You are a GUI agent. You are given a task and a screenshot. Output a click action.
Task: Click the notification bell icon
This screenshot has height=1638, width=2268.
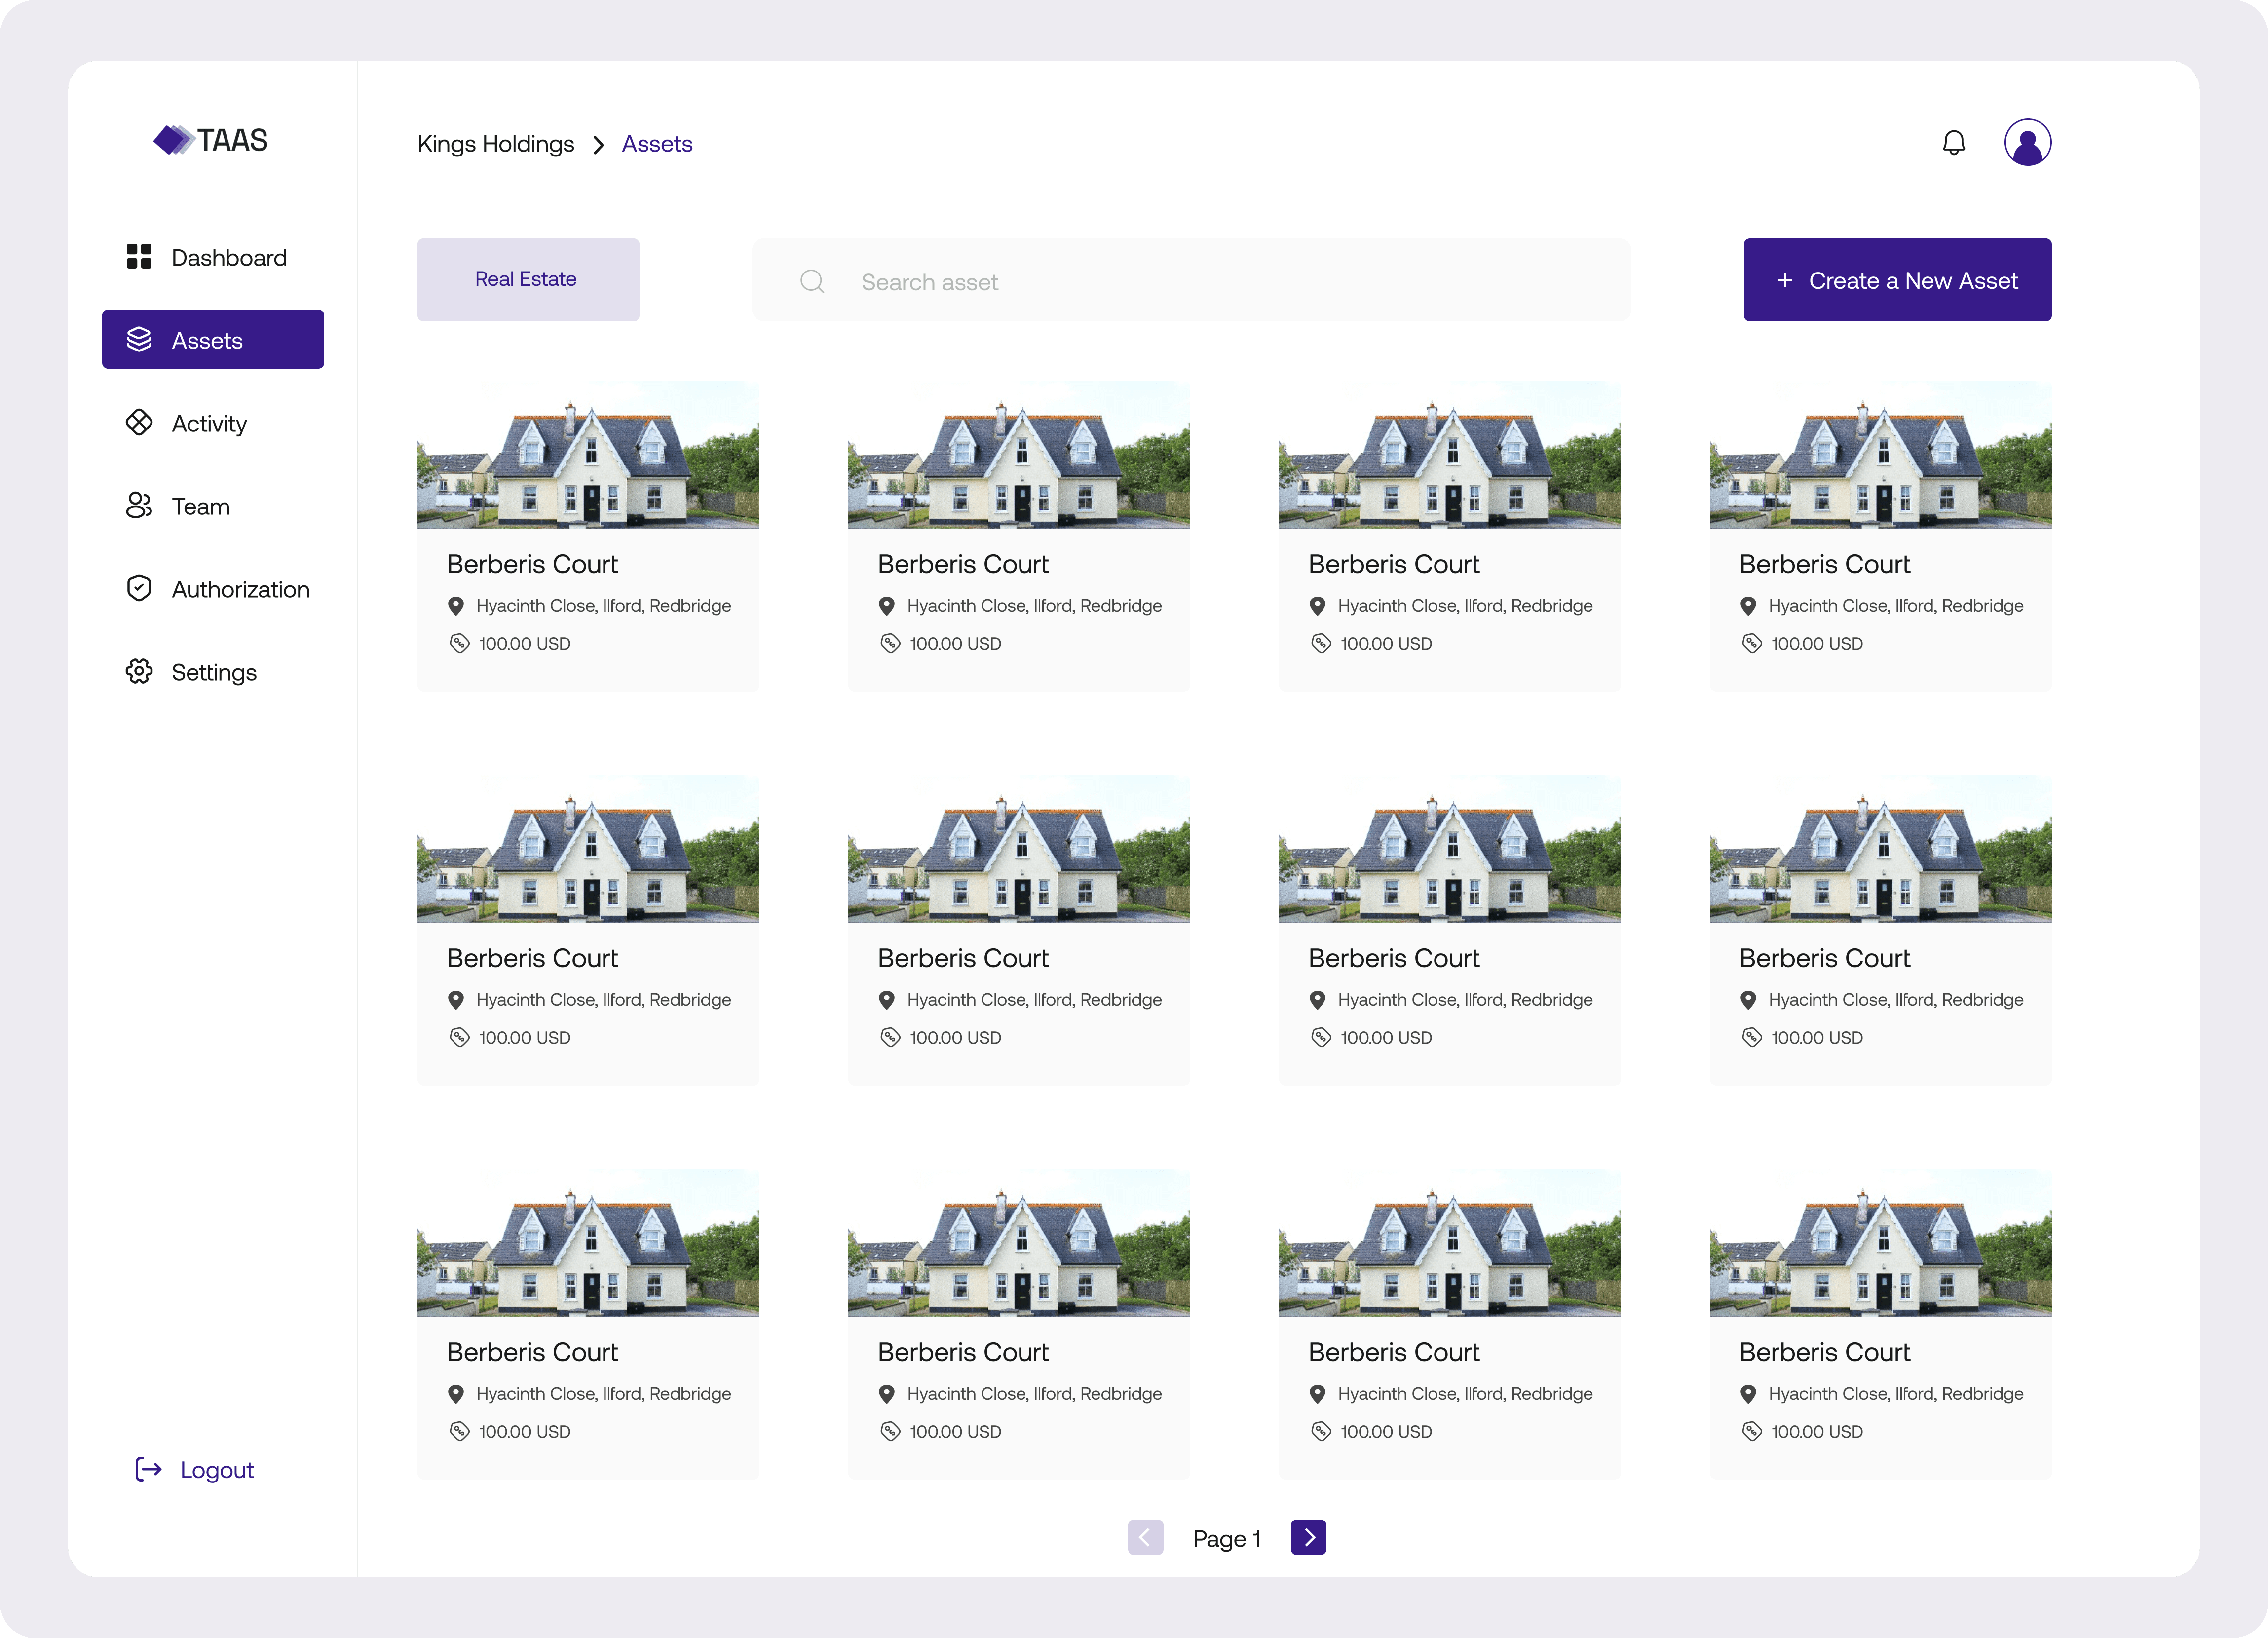pos(1953,143)
